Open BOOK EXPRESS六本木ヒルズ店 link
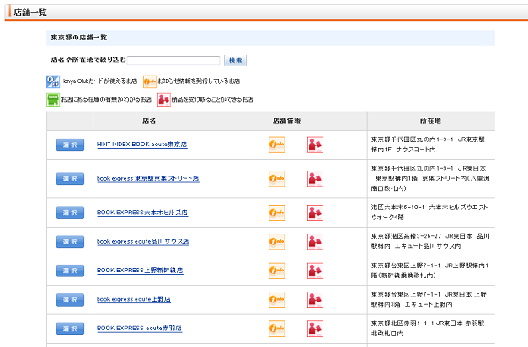528x347 pixels. (x=142, y=213)
